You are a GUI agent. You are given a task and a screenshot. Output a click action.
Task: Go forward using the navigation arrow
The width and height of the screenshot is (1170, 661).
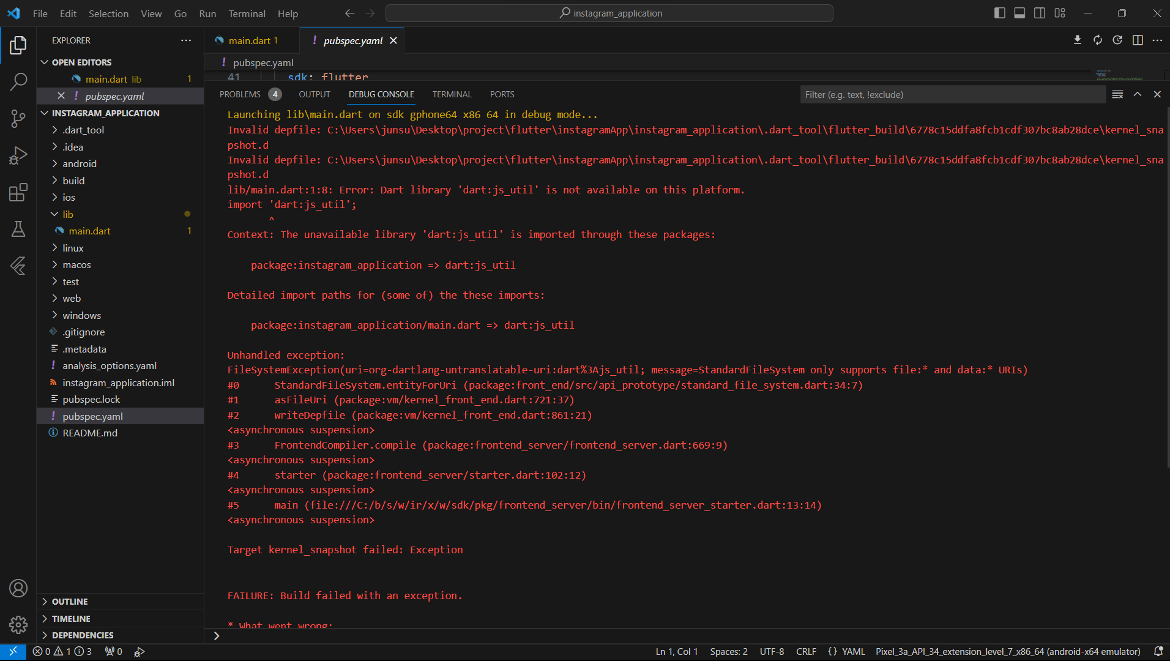(x=370, y=13)
